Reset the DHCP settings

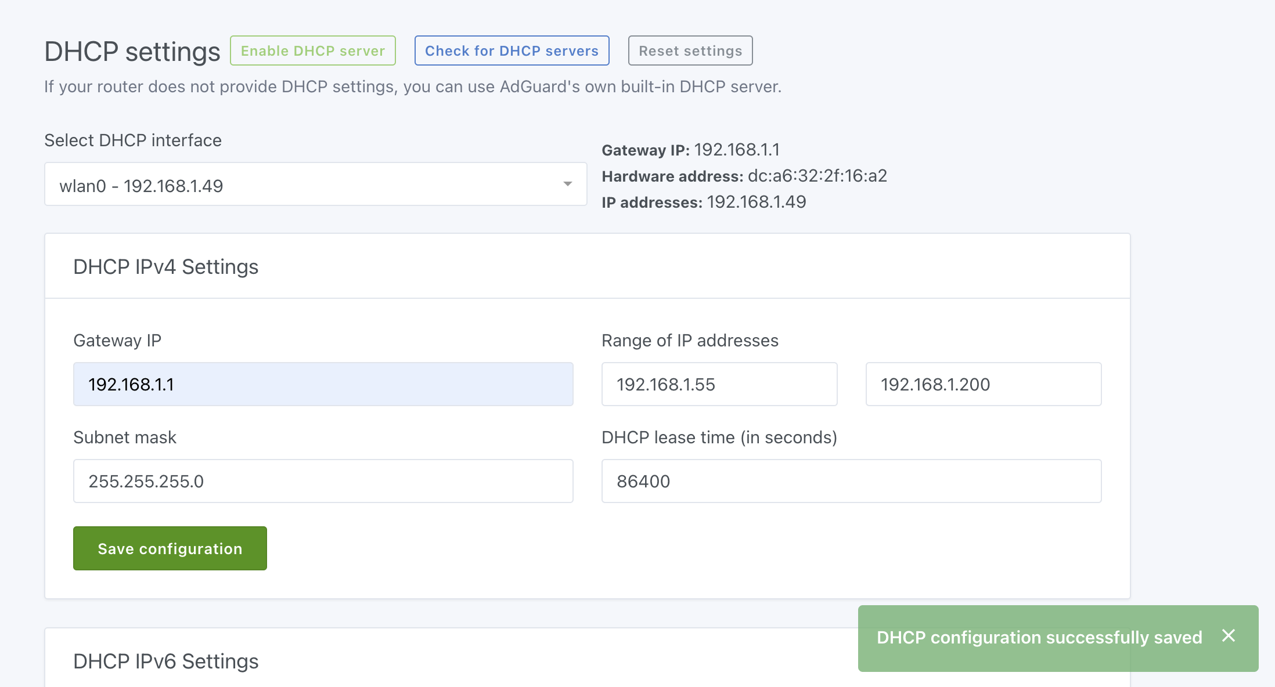[x=690, y=50]
